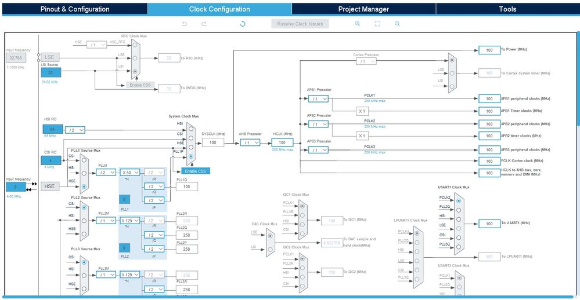Viewport: 580px width, 300px height.
Task: Click the To Power (MHz) value box
Action: point(489,50)
